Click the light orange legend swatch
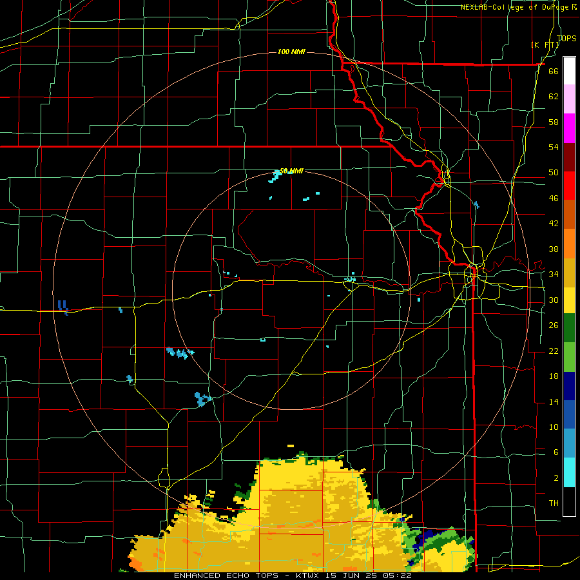Image resolution: width=580 pixels, height=580 pixels. (x=569, y=244)
